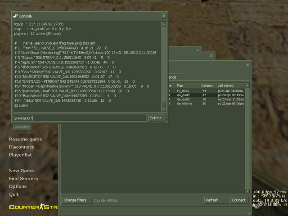Open the Options menu

click(18, 186)
